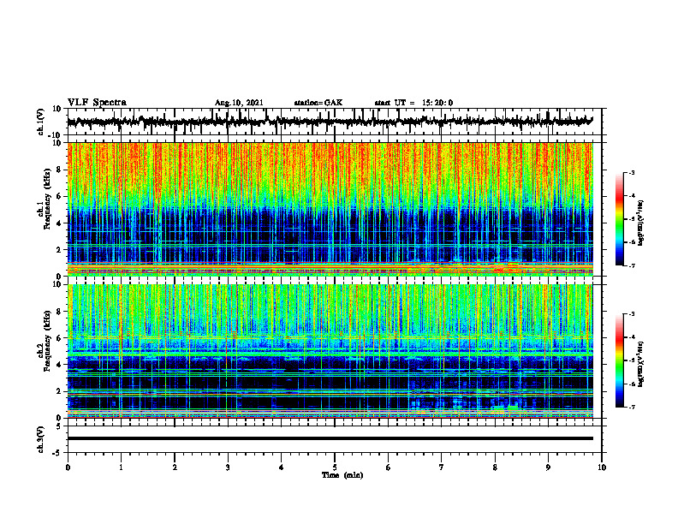678x524 pixels.
Task: Click the "-5" tick on the ch.3(V) axis
Action: [x=58, y=453]
